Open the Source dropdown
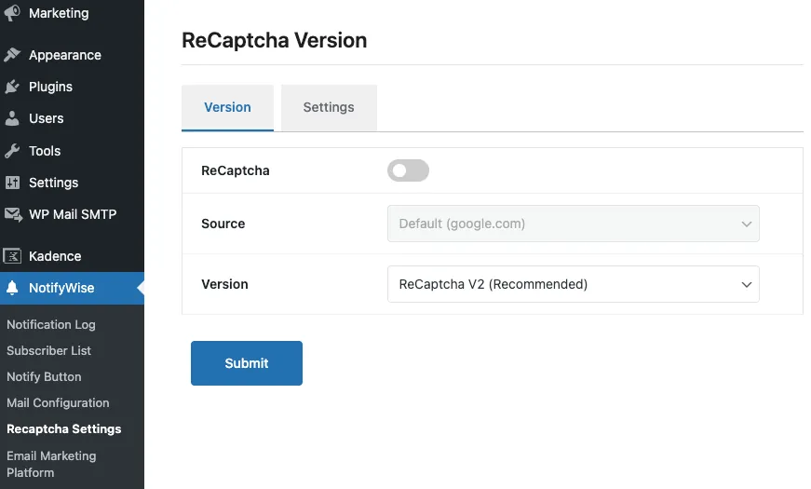811x489 pixels. pyautogui.click(x=573, y=224)
